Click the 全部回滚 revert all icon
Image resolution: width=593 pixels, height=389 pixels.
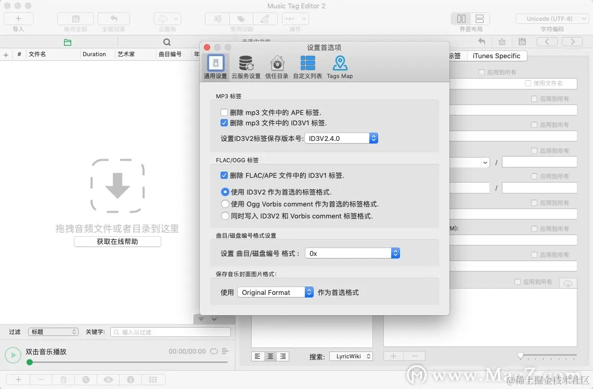(x=114, y=19)
